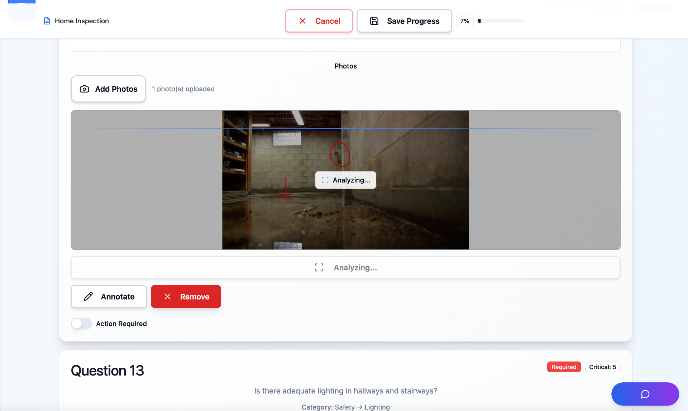Click the Question 13 heading
The image size is (688, 411).
107,370
